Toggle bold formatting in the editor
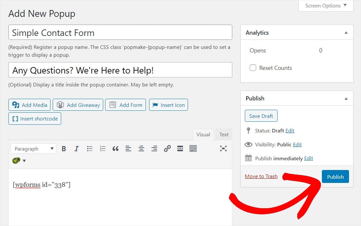Image resolution: width=361 pixels, height=226 pixels. click(64, 148)
